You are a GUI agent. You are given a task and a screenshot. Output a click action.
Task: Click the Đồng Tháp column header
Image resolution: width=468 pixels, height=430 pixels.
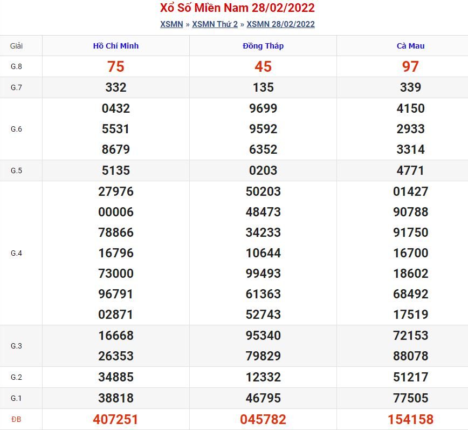tap(263, 46)
